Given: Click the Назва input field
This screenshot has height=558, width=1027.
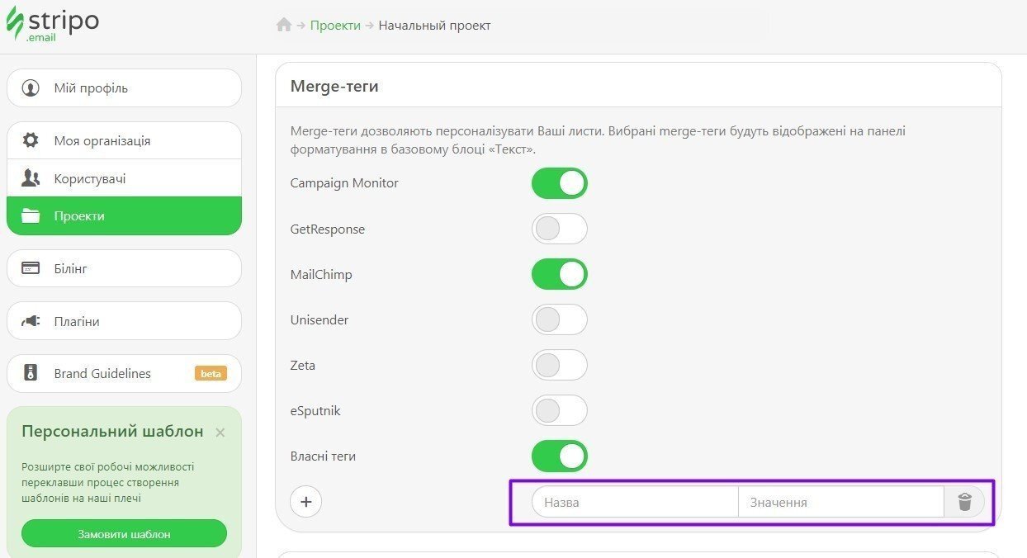Looking at the screenshot, I should (634, 502).
